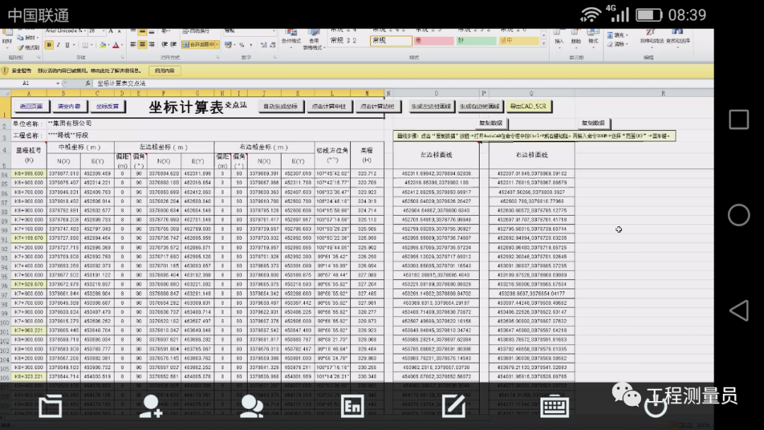
Task: Tap the Android home circle button
Action: tap(739, 215)
